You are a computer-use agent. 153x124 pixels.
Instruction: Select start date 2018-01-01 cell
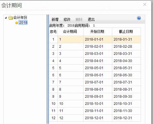point(98,39)
